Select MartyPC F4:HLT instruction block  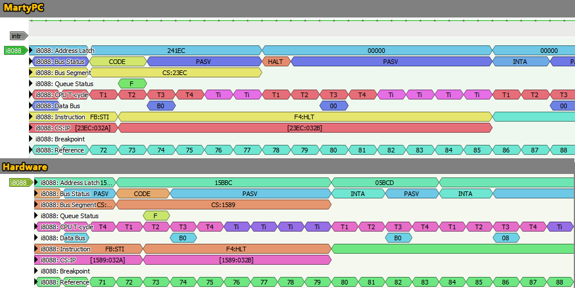click(x=305, y=117)
